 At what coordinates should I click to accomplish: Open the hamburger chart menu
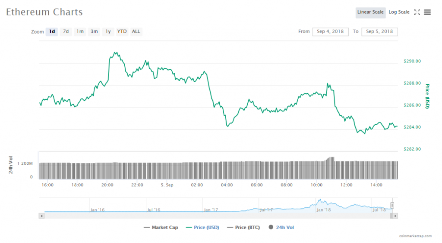coord(427,12)
